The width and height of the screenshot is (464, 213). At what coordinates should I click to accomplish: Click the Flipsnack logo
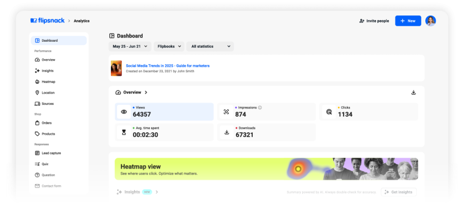coord(47,21)
